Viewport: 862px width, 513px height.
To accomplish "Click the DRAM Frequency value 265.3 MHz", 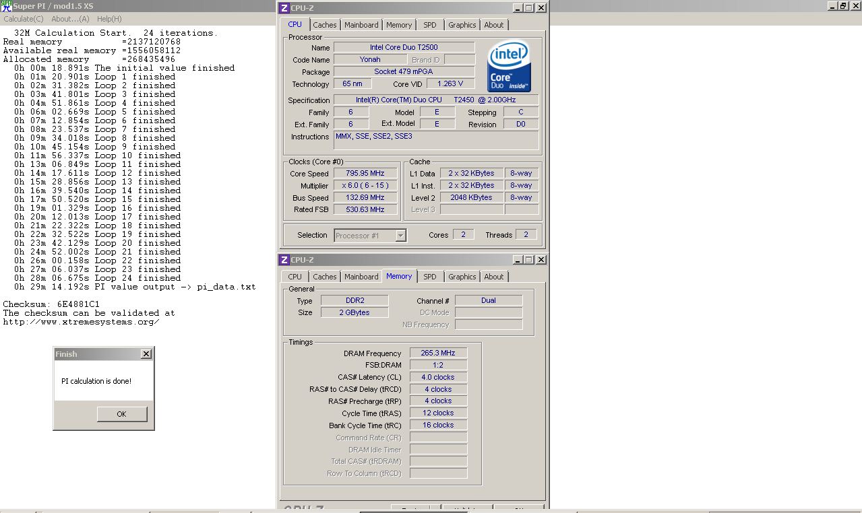I will click(x=438, y=353).
